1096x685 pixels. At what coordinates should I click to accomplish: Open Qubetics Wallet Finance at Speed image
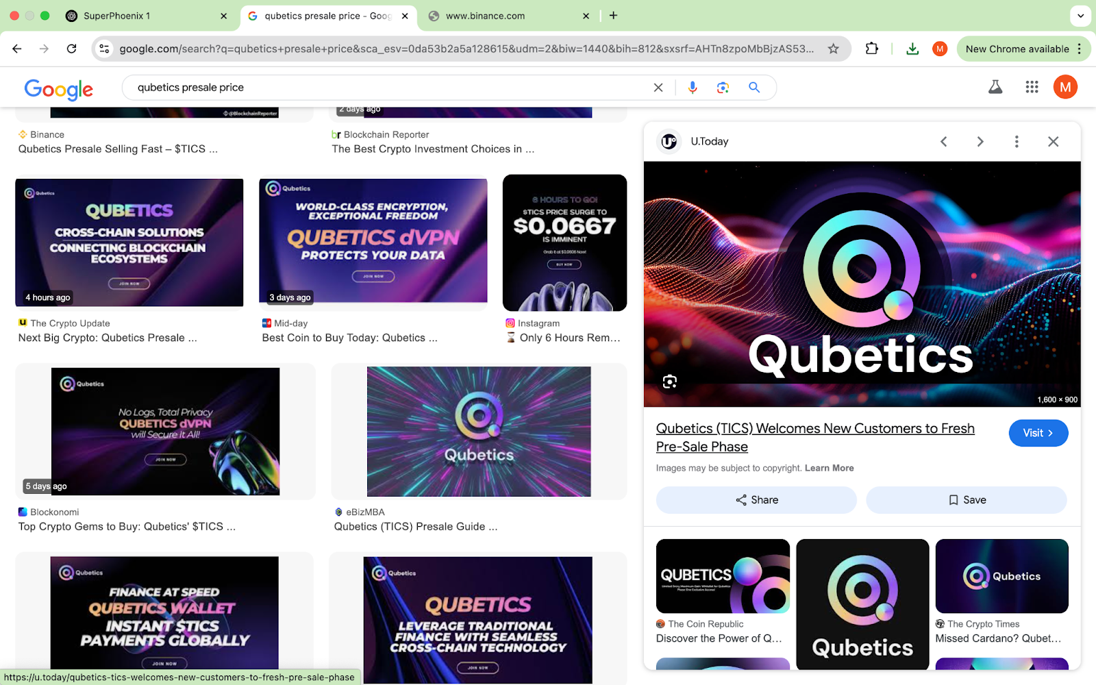(164, 612)
